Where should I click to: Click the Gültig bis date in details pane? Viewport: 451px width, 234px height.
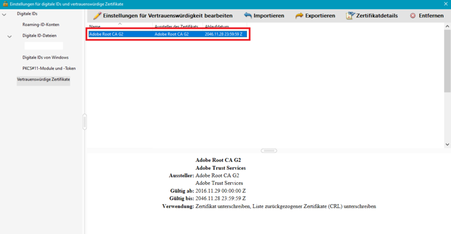pyautogui.click(x=220, y=198)
